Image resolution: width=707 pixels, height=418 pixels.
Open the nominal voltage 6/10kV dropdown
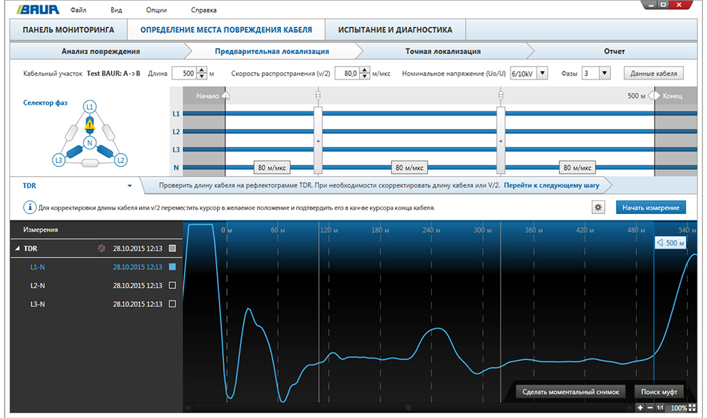[542, 73]
